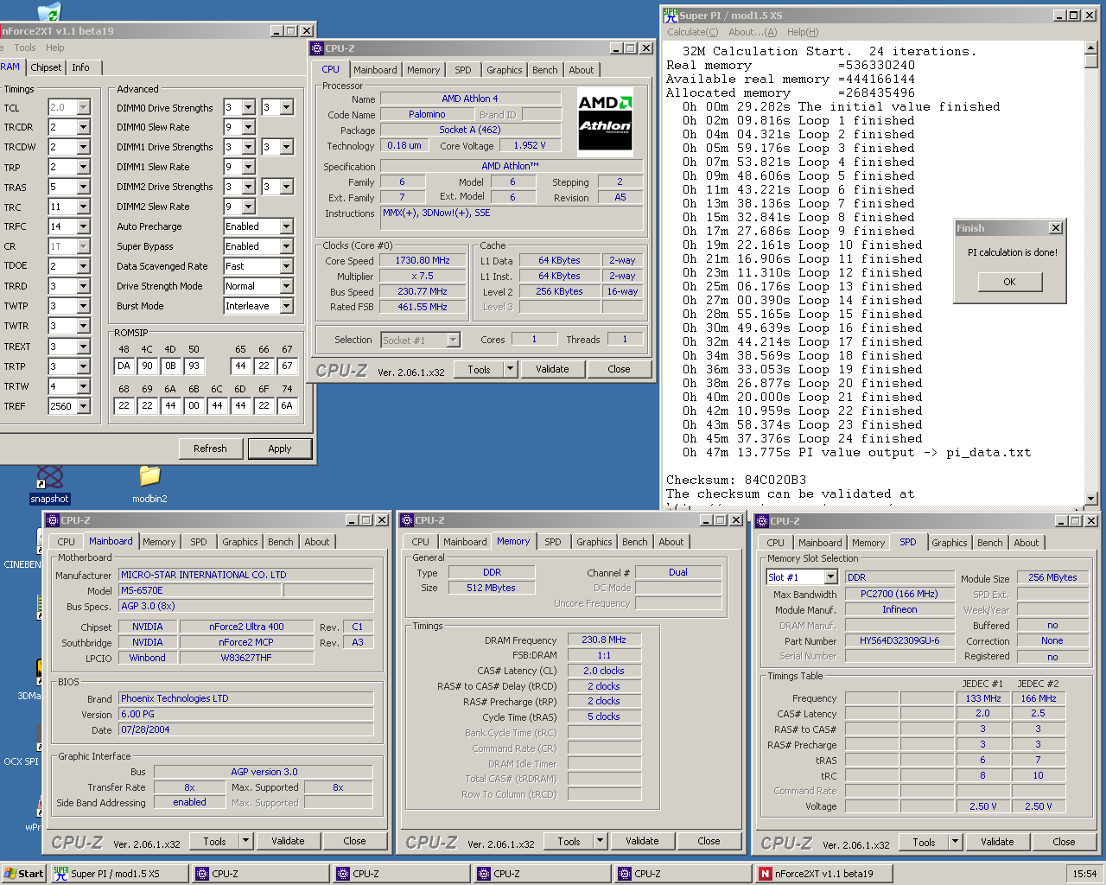Click Validate in CPU-Z Mainboard window
The height and width of the screenshot is (885, 1106).
[x=288, y=841]
